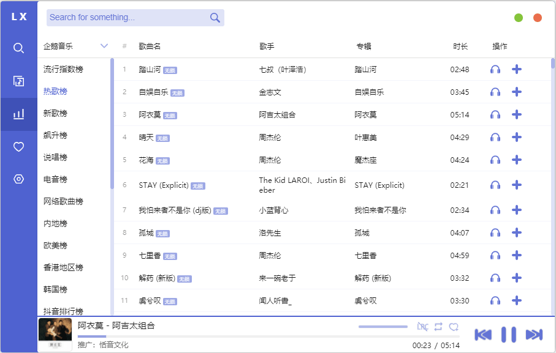556x353 pixels.
Task: Select 流行指数榜 chart
Action: coord(63,69)
